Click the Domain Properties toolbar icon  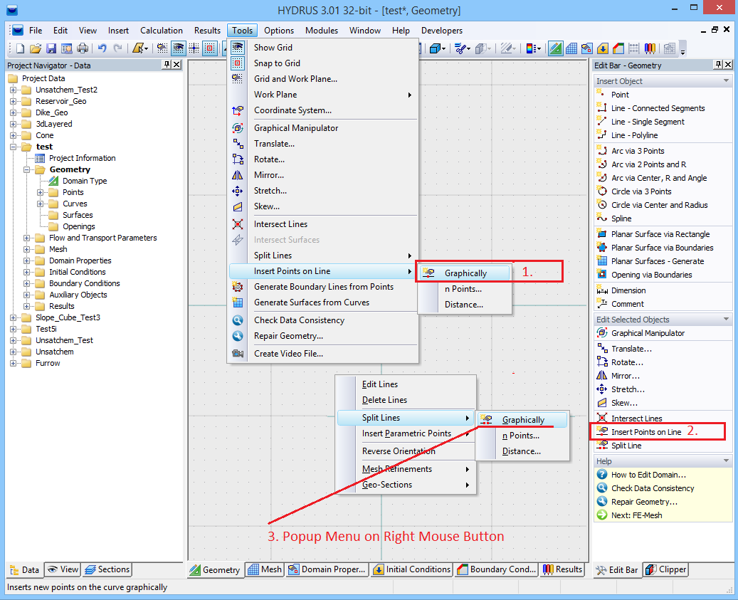tap(587, 48)
